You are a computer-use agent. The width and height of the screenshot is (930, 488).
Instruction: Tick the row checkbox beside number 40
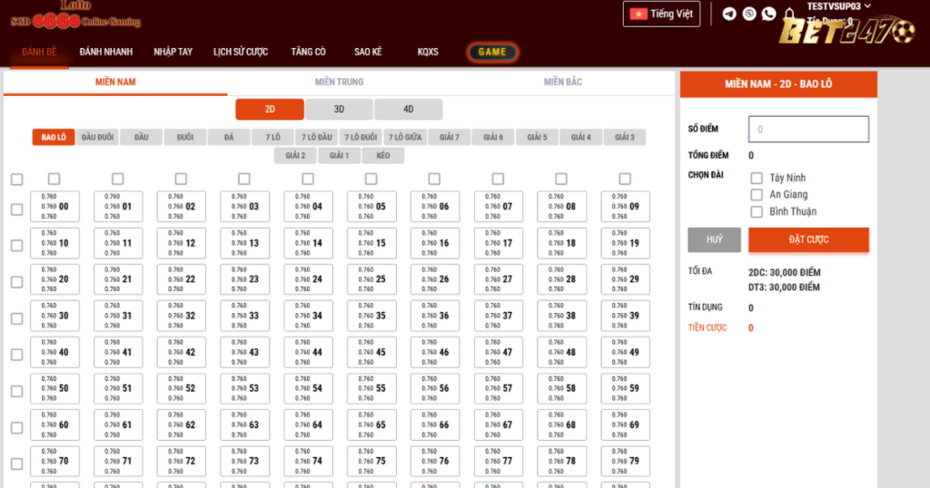tap(17, 354)
